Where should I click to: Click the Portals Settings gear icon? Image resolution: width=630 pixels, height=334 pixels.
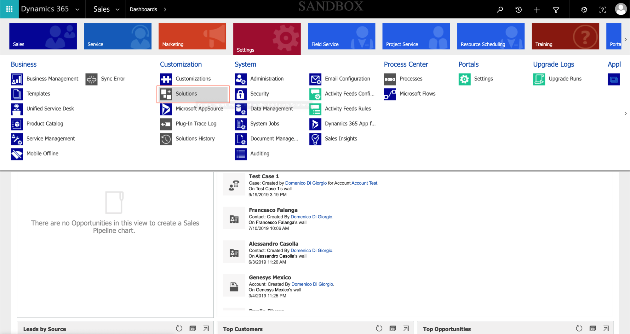point(465,79)
